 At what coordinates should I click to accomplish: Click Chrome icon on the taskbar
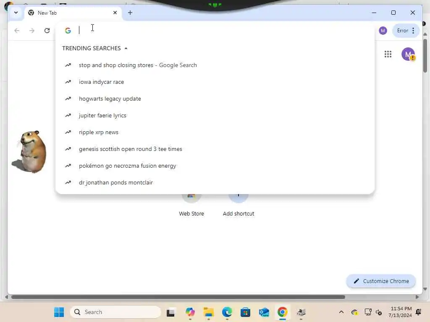click(x=283, y=312)
